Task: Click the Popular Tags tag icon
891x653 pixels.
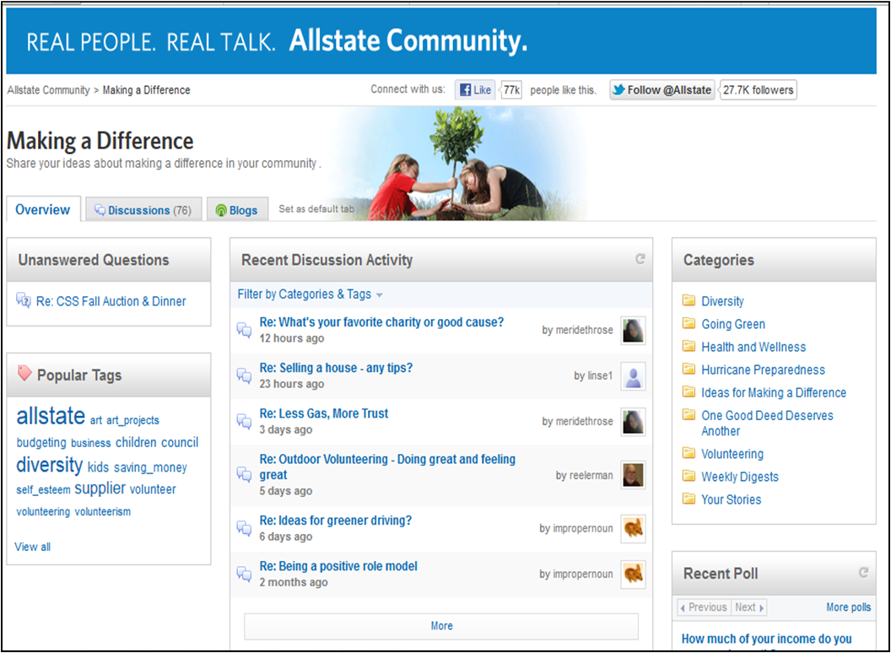Action: click(24, 373)
